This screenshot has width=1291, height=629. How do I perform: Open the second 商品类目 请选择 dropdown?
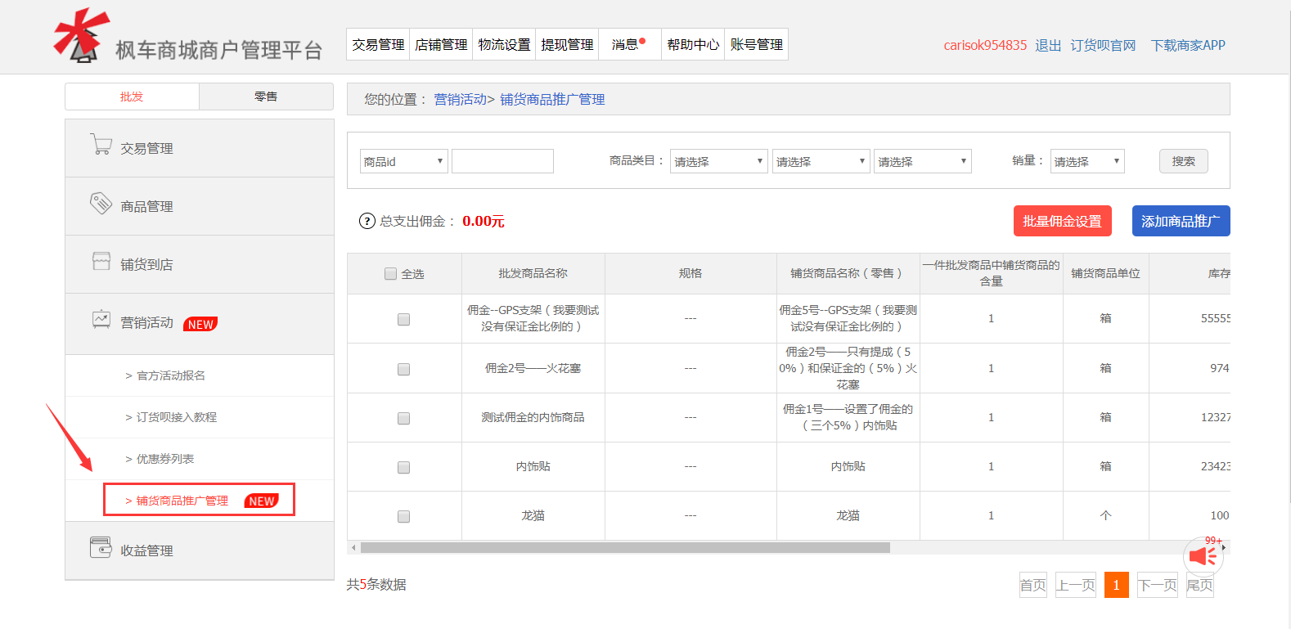[821, 161]
